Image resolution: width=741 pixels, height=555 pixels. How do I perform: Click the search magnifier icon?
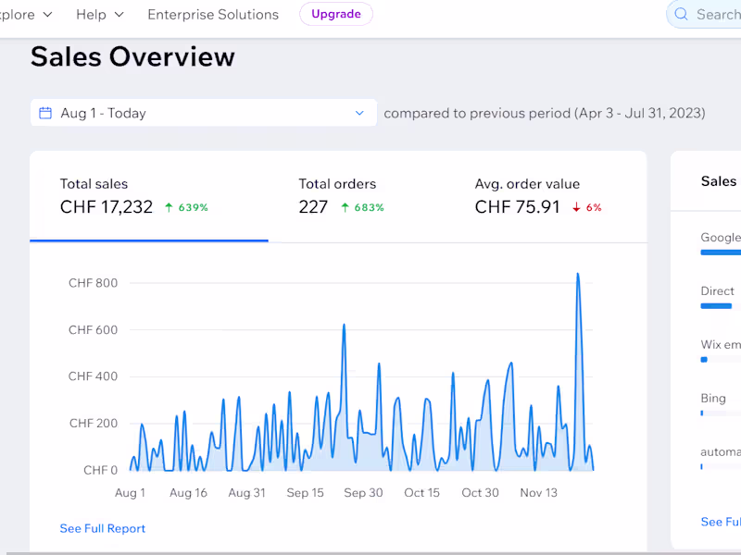(x=682, y=14)
